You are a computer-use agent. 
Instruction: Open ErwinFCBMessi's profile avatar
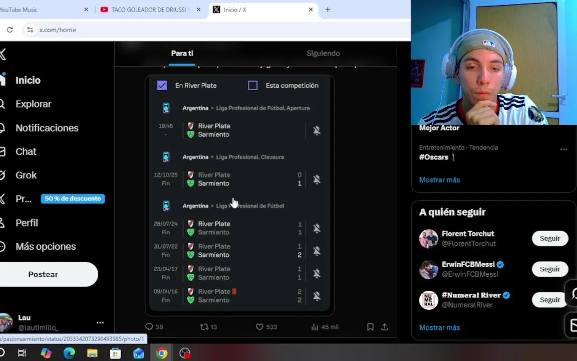click(x=428, y=269)
